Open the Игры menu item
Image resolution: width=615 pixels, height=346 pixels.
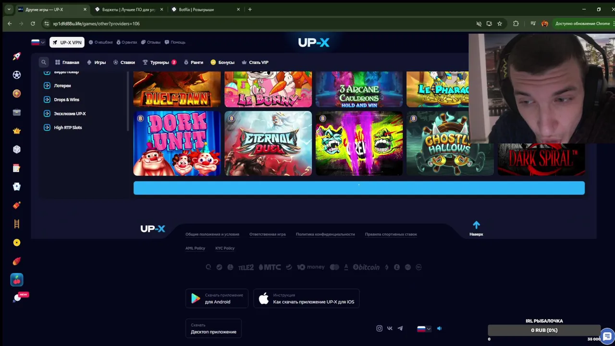click(97, 62)
